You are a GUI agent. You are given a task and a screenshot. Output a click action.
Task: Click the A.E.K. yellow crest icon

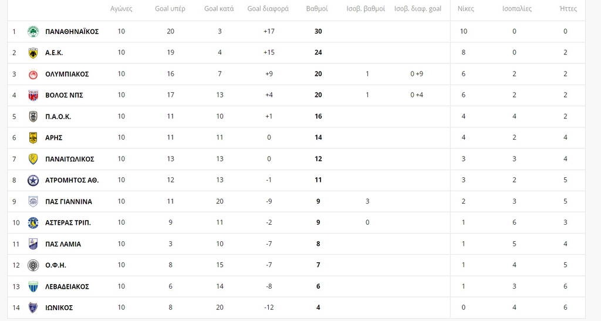[x=33, y=53]
